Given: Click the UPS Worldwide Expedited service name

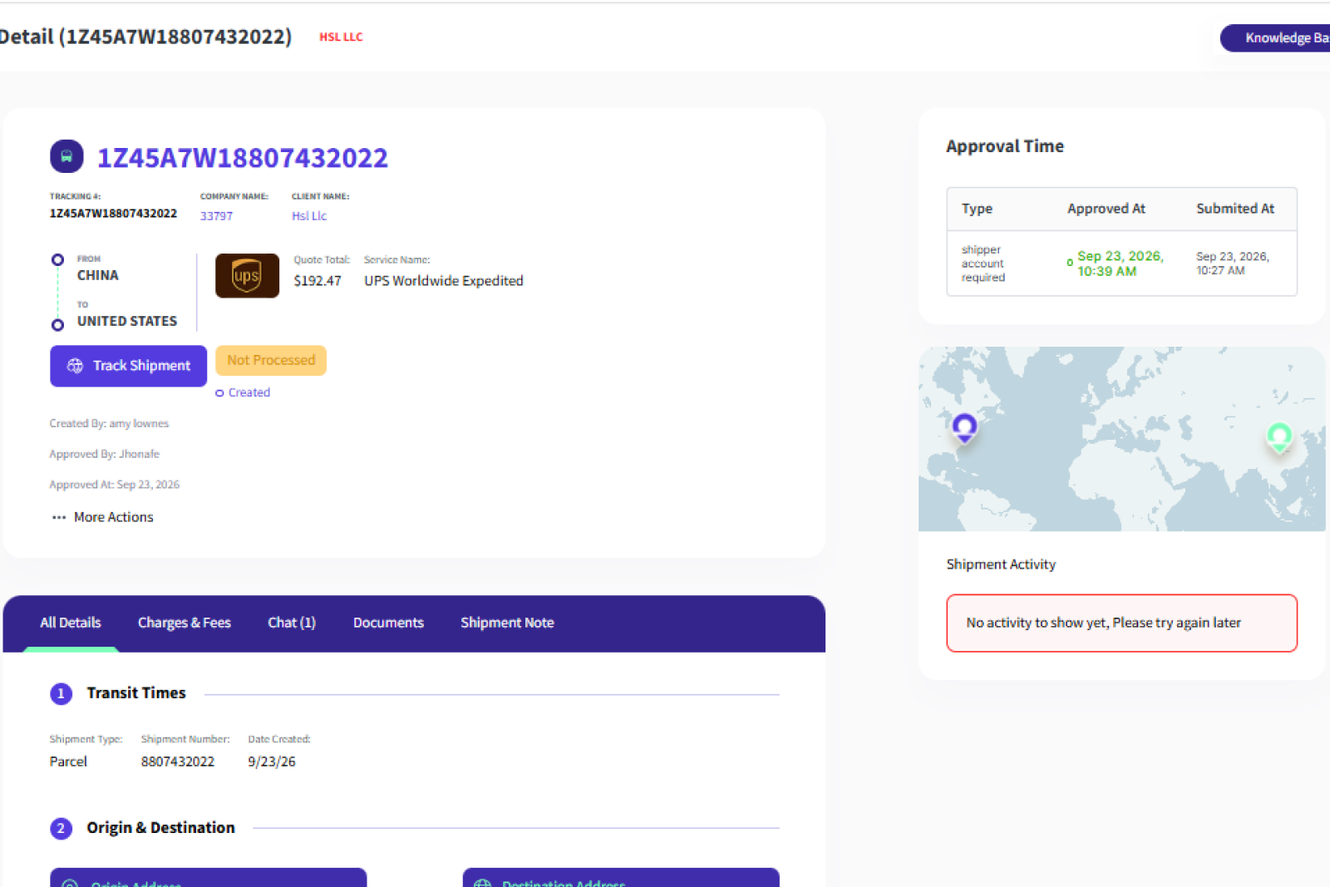Looking at the screenshot, I should 444,281.
